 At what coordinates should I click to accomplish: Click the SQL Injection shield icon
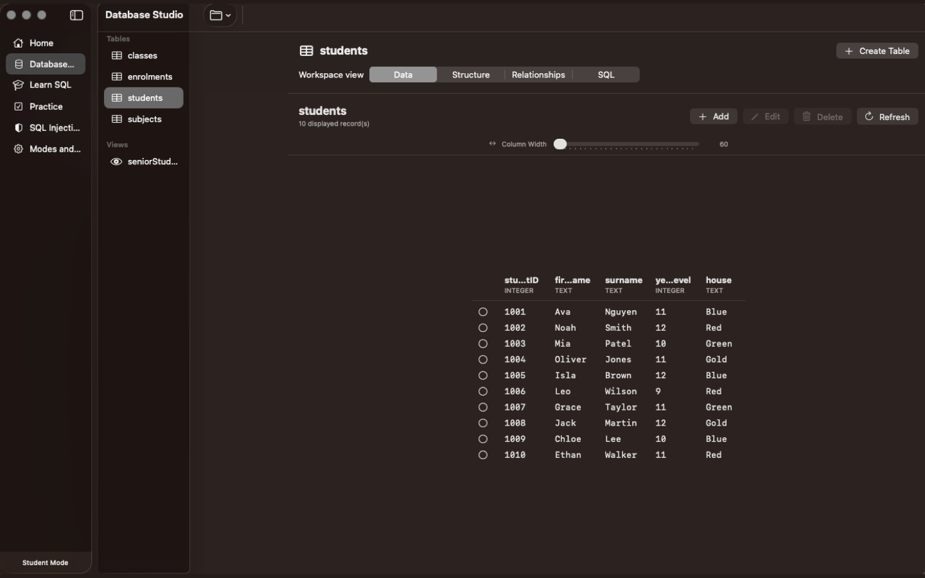point(19,128)
